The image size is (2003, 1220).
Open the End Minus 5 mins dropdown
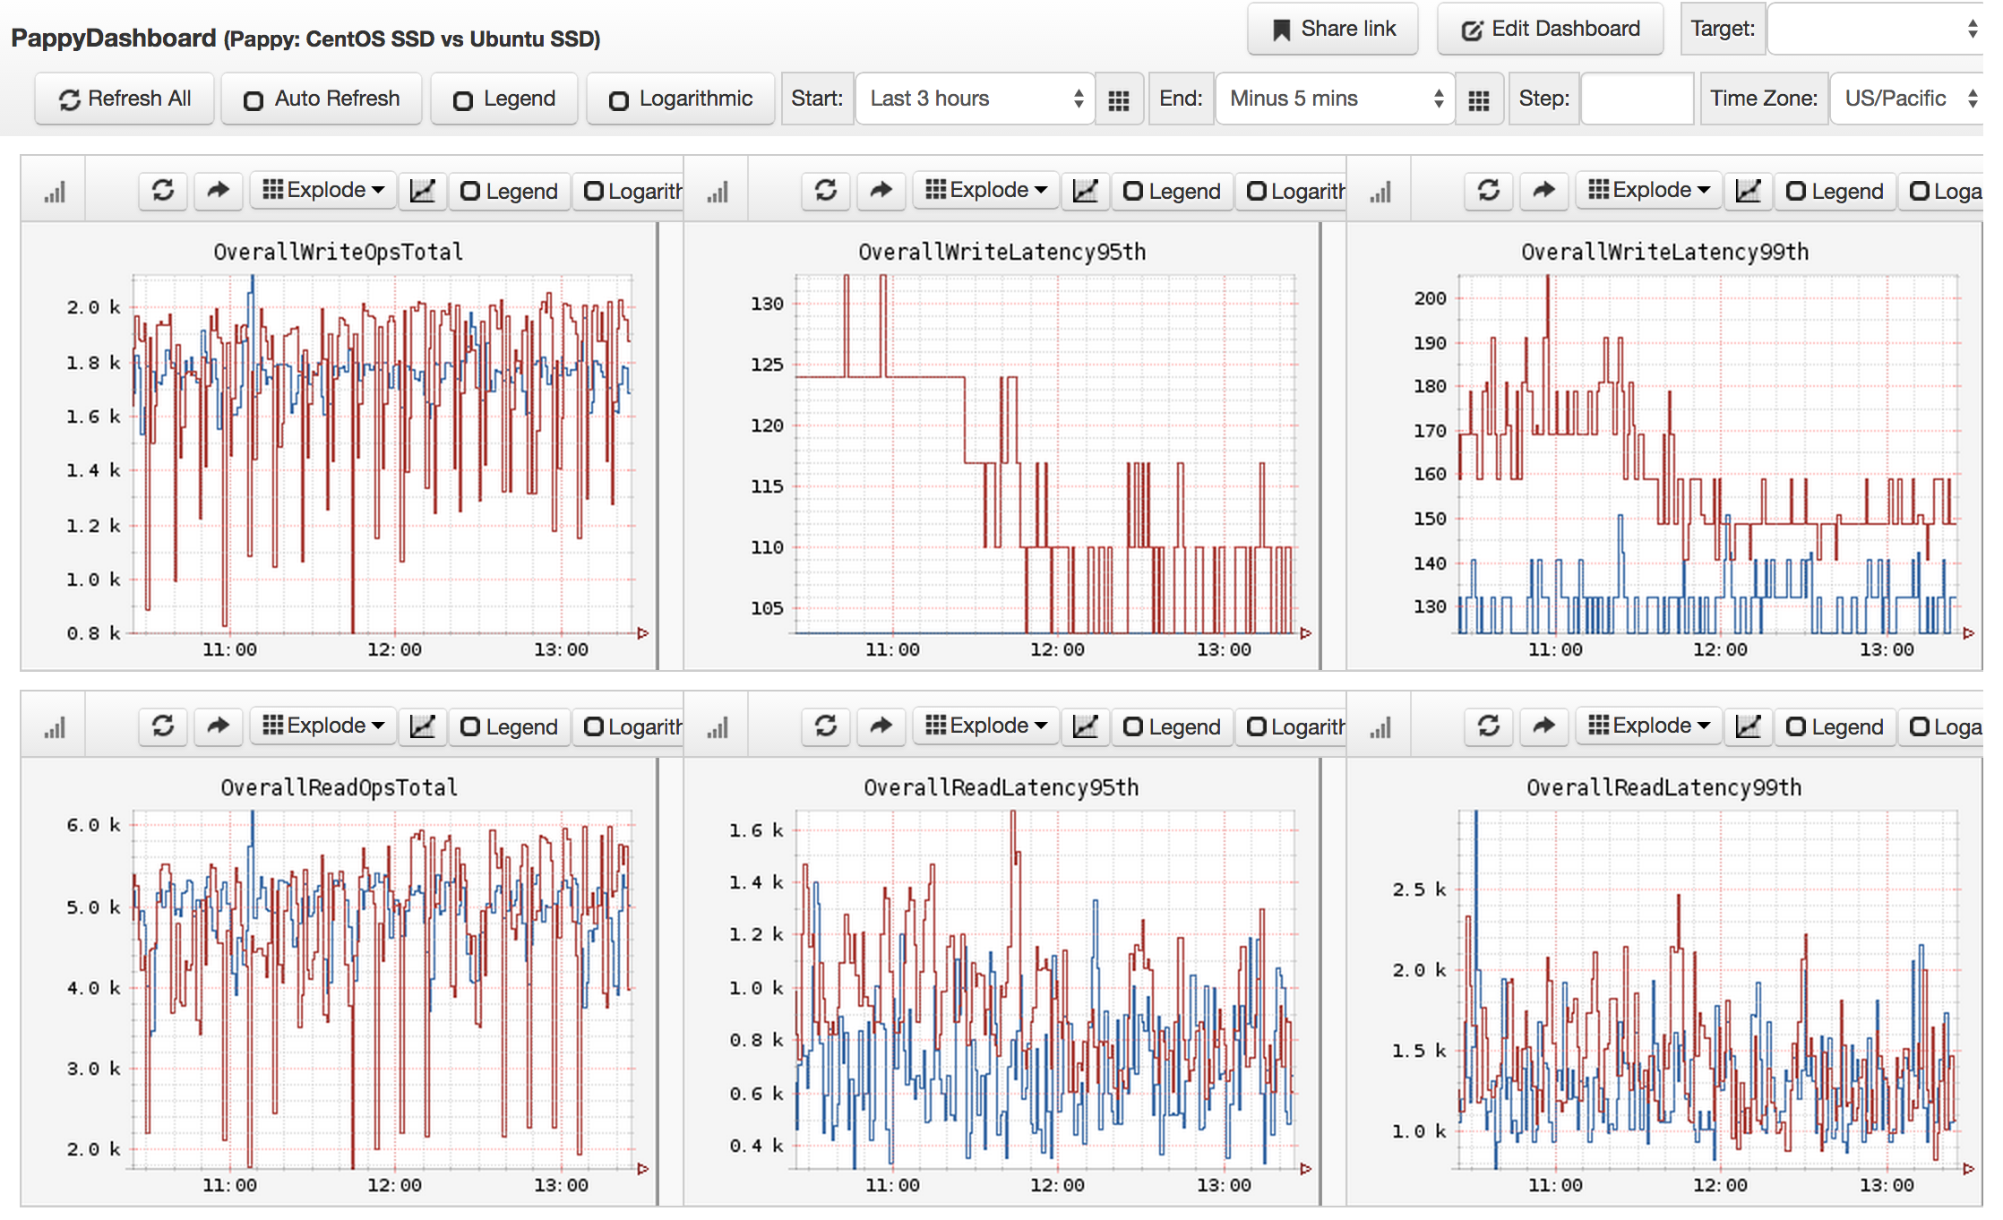pos(1335,99)
